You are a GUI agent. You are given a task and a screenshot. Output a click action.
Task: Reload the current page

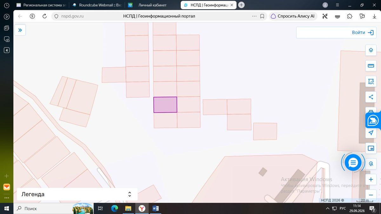[x=44, y=16]
